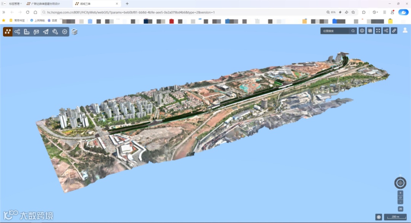Click the Hongye logo button in the map toolbar

coord(8,32)
